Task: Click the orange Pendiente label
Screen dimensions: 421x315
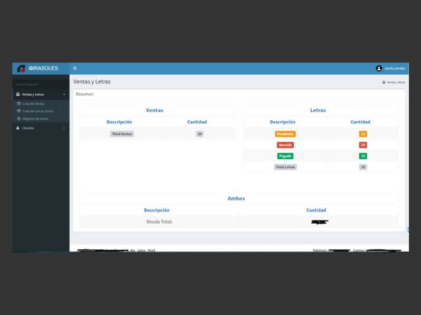Action: [285, 134]
